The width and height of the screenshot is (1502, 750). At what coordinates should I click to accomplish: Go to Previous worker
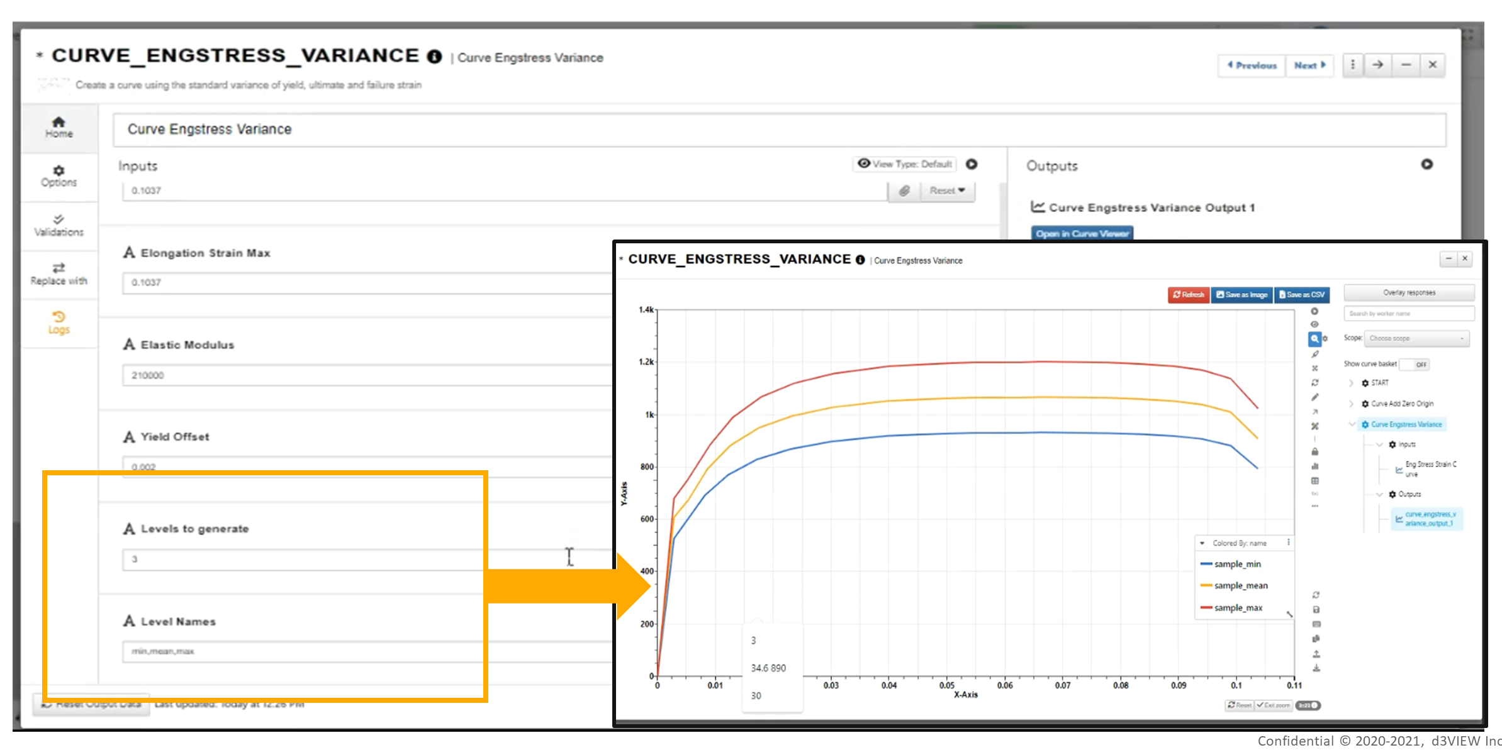1252,65
